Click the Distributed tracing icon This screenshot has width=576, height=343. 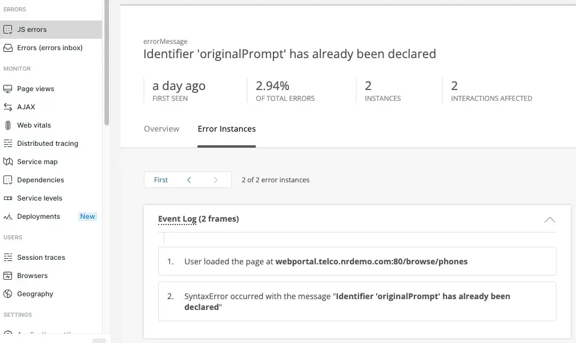8,144
